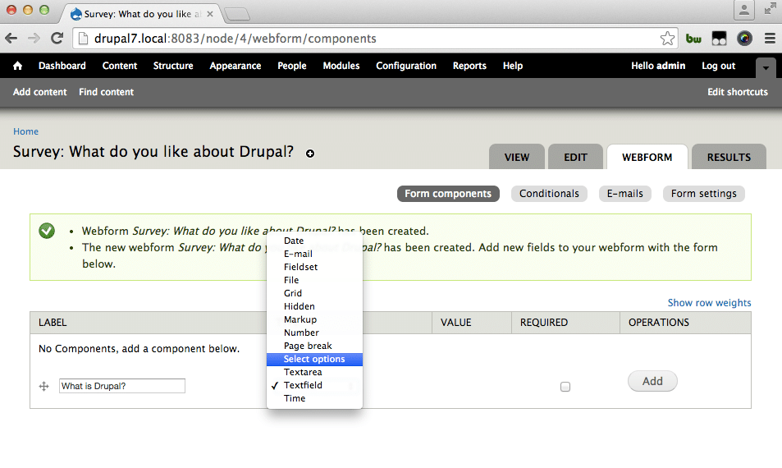
Task: Select the Form components sub-tab
Action: pyautogui.click(x=448, y=194)
